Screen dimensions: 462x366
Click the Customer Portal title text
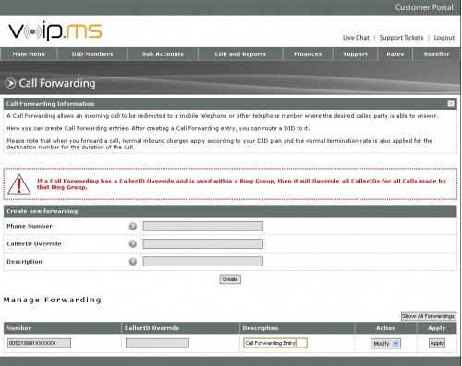pos(424,7)
